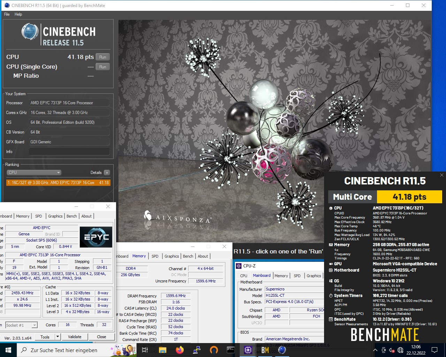The image size is (446, 357).
Task: Launch Firefox from the taskbar
Action: pos(180,350)
